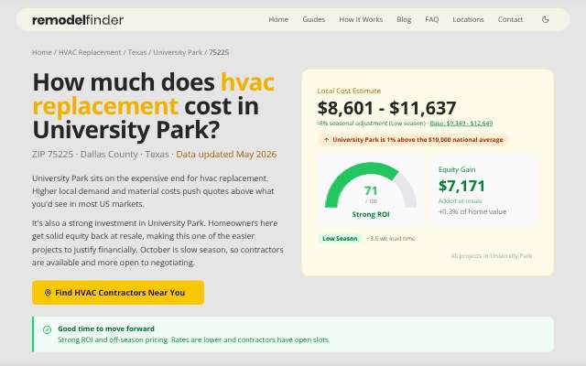
Task: Go to How It Works page
Action: coord(361,19)
